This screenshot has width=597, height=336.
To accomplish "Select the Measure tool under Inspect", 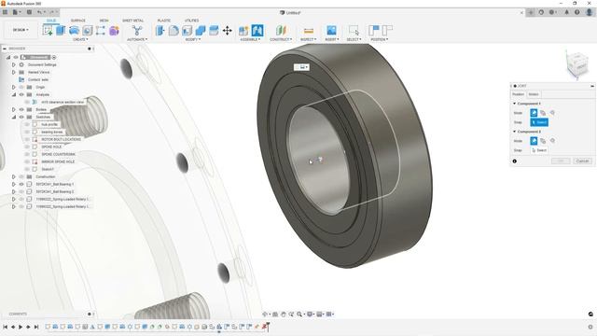I will click(309, 30).
